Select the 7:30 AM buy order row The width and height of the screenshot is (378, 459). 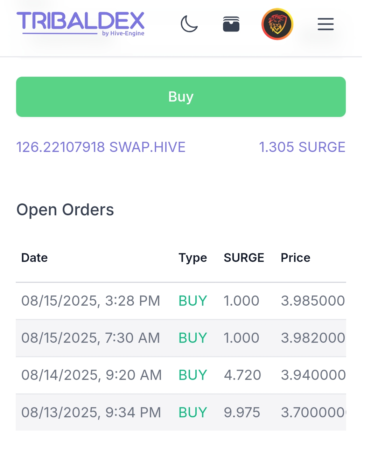[181, 338]
